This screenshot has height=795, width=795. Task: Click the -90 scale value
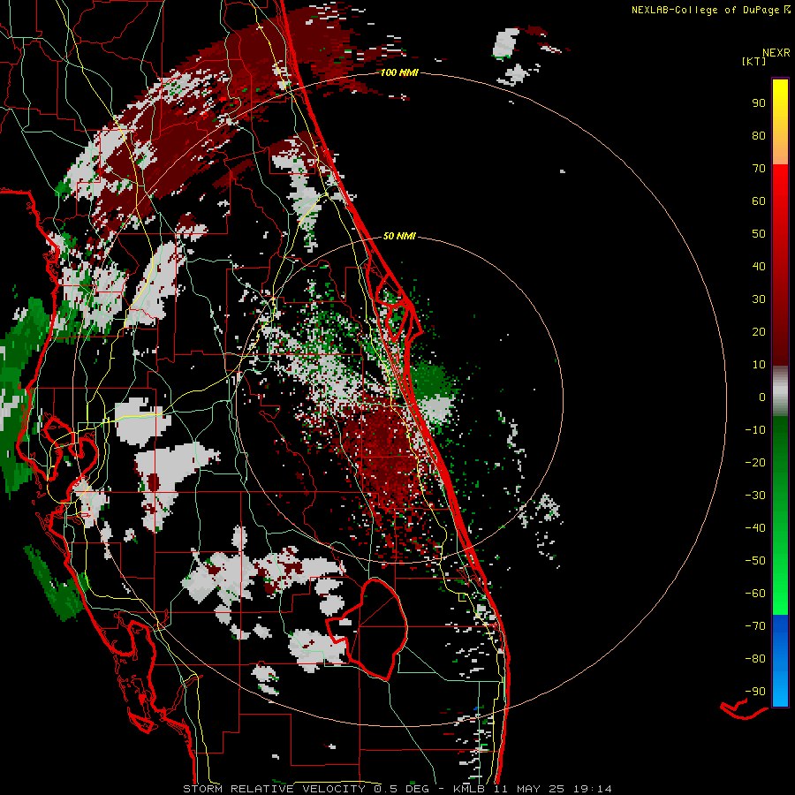pos(755,692)
